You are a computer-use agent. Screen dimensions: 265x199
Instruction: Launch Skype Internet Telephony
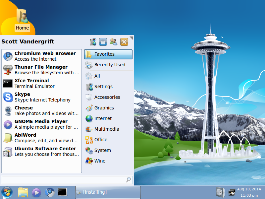(x=40, y=97)
